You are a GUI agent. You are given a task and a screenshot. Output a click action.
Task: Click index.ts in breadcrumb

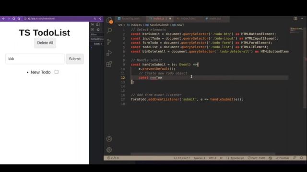136,25
